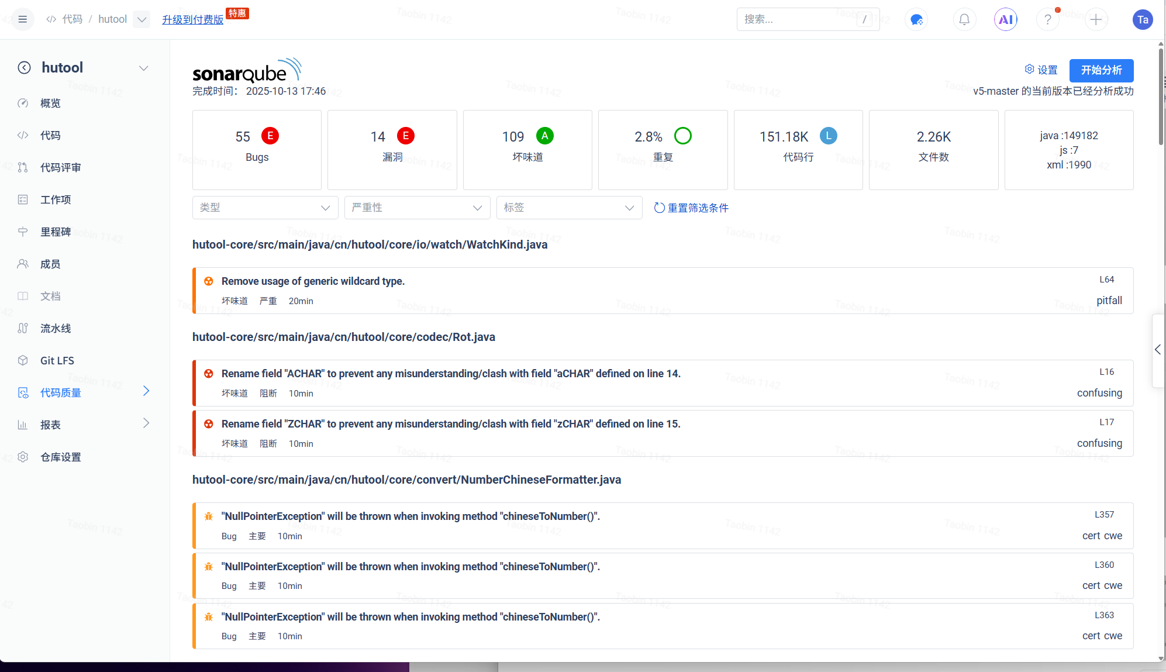The image size is (1166, 672).
Task: Click the plus create icon
Action: 1096,19
